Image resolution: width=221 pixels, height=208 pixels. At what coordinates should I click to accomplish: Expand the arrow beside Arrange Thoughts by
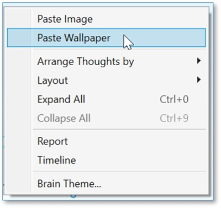pos(198,61)
